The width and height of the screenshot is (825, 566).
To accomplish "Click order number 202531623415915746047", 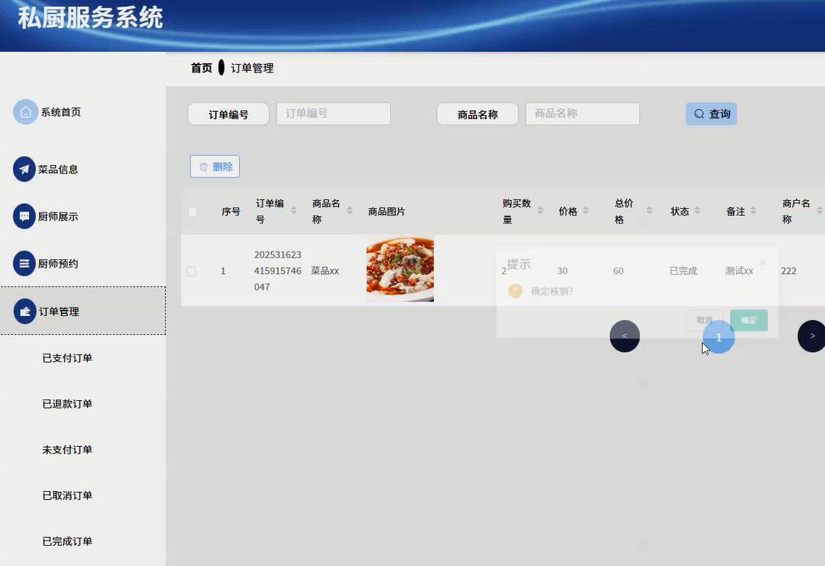I will click(x=278, y=271).
